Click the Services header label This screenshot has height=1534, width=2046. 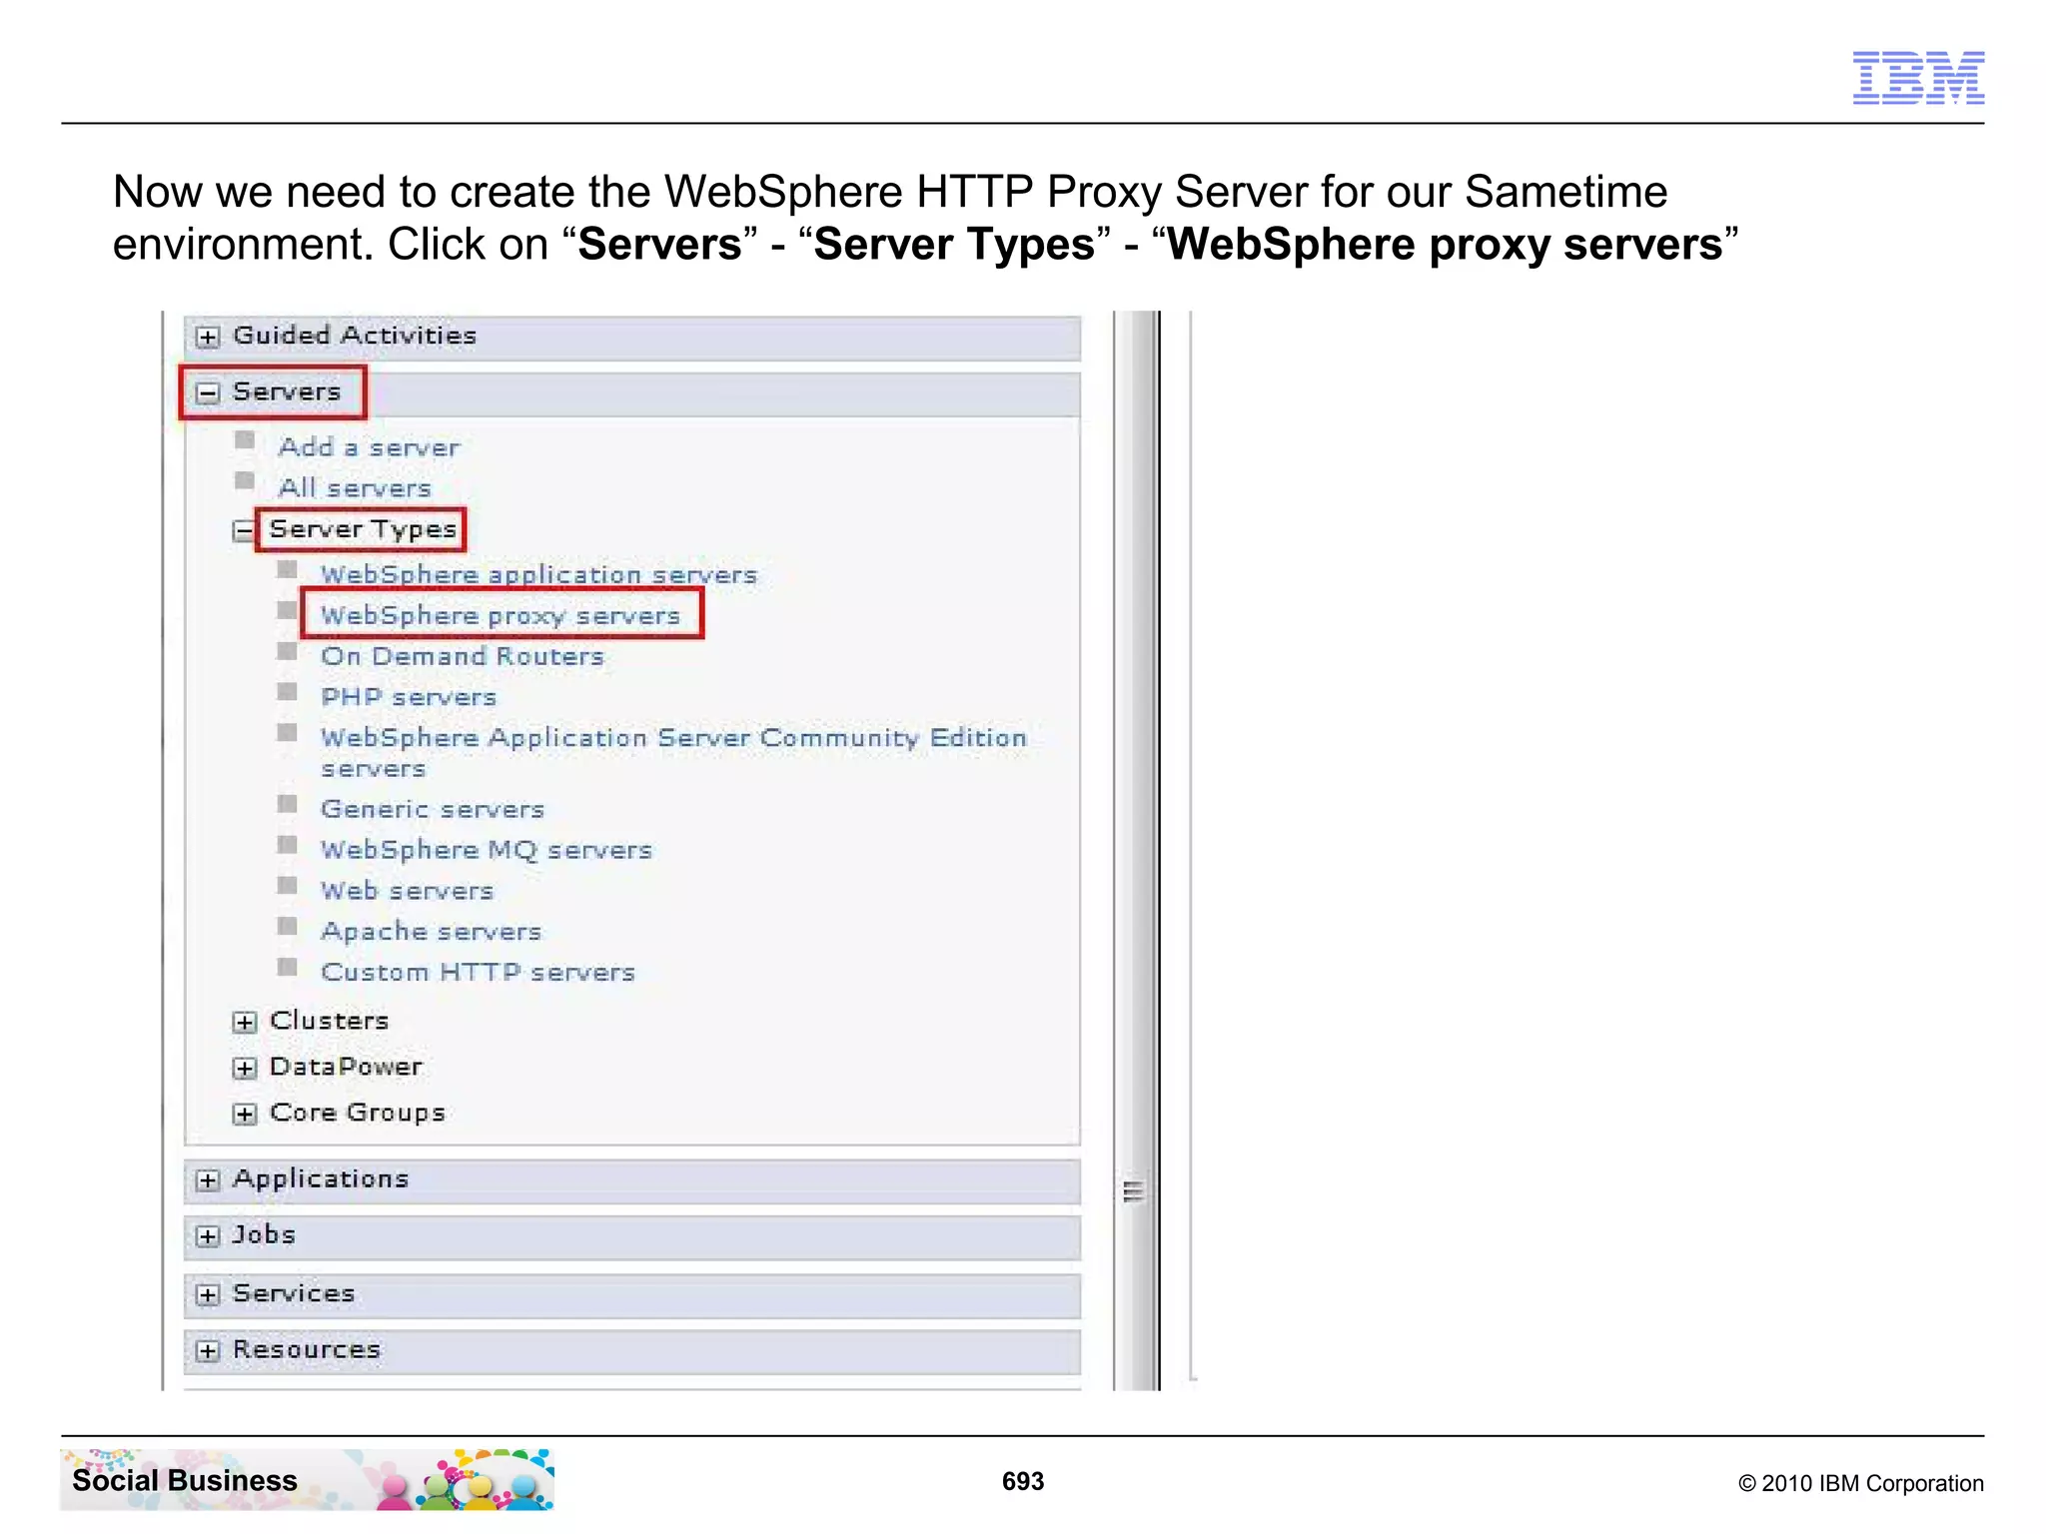tap(294, 1293)
